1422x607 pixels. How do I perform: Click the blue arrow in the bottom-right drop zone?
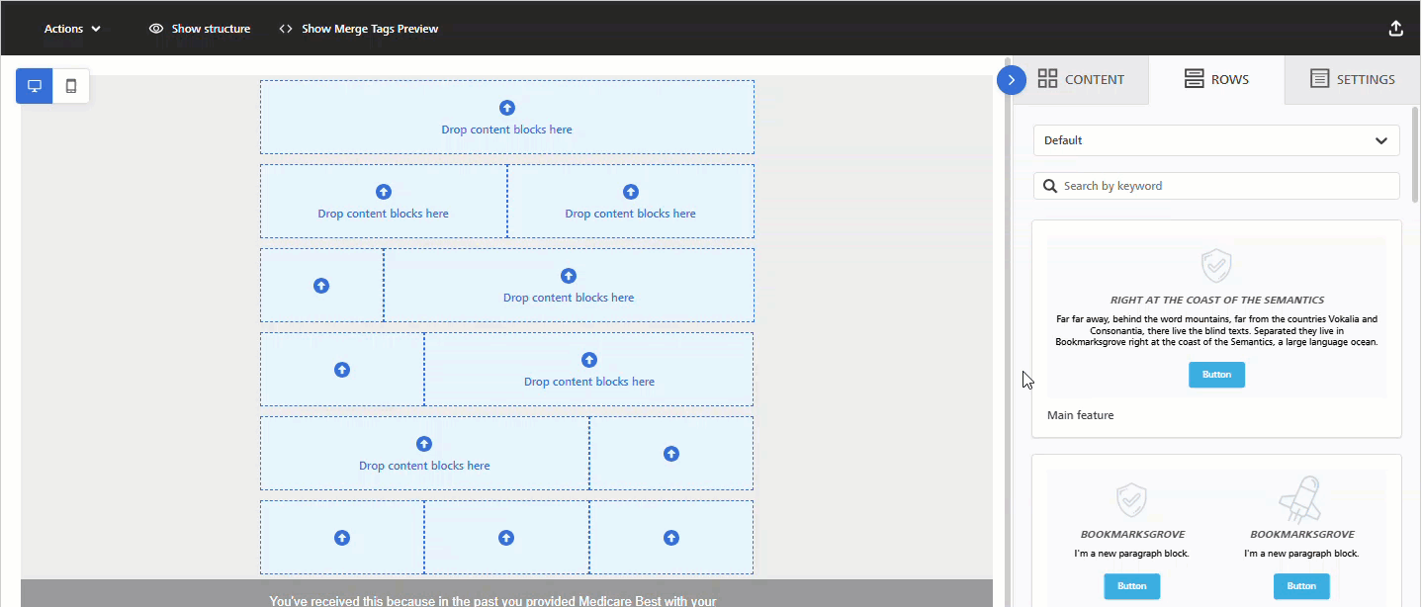[670, 537]
